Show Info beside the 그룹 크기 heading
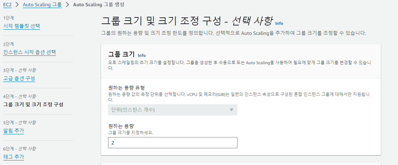This screenshot has width=398, height=165. (142, 55)
